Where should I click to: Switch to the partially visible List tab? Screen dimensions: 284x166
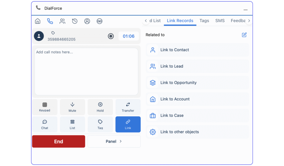(155, 21)
